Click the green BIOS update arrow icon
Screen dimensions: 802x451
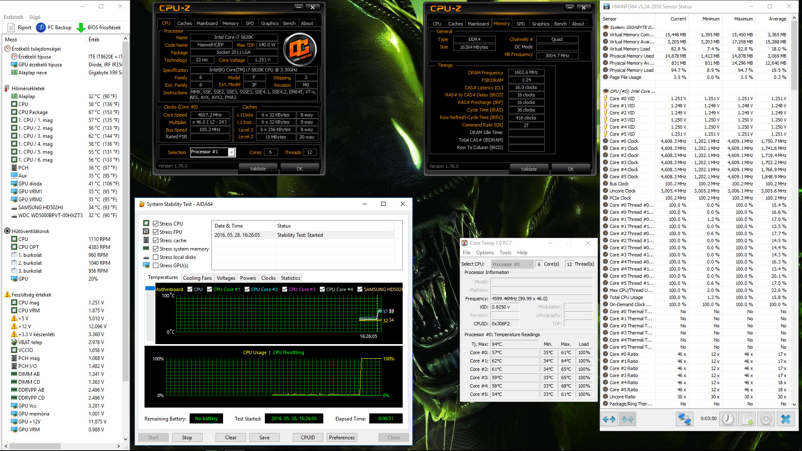pos(81,28)
